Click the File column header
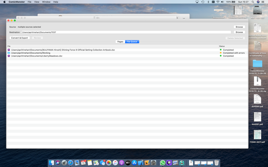This screenshot has height=167, width=268. pos(113,46)
